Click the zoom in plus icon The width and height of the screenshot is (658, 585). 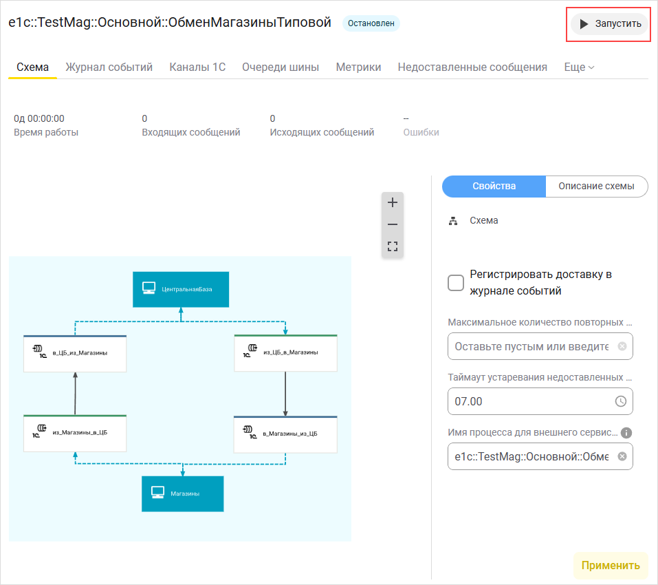point(393,203)
